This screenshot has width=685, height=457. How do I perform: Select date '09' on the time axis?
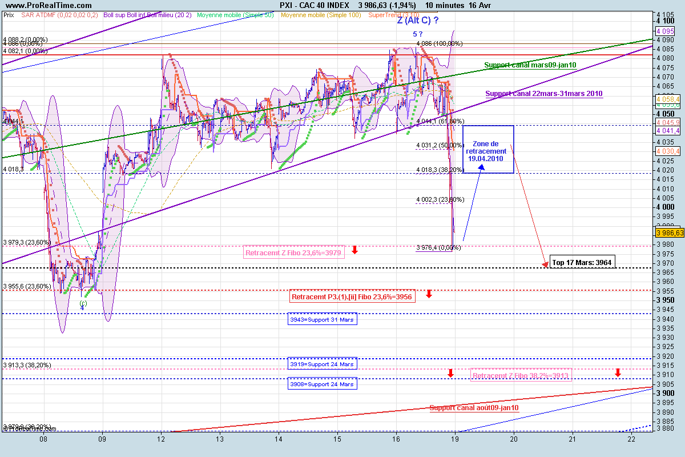point(102,439)
